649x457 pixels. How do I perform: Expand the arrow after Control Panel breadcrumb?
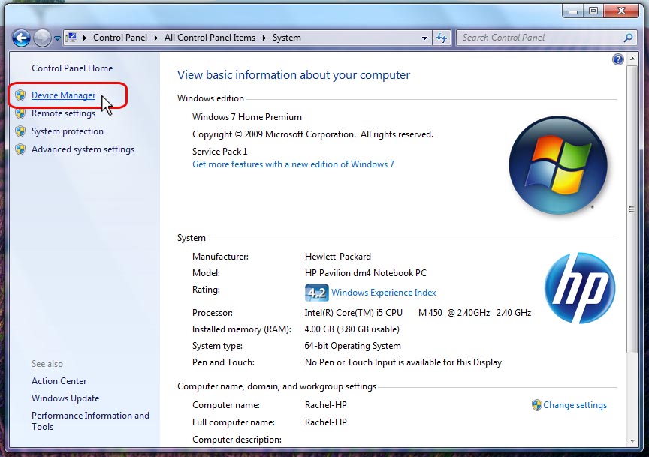[x=156, y=38]
